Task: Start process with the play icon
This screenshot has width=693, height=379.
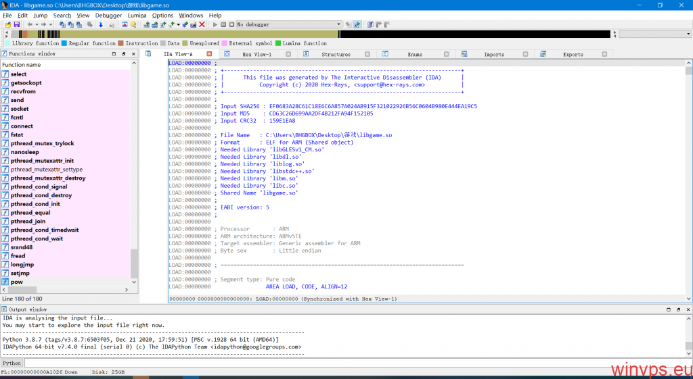Action: point(215,25)
